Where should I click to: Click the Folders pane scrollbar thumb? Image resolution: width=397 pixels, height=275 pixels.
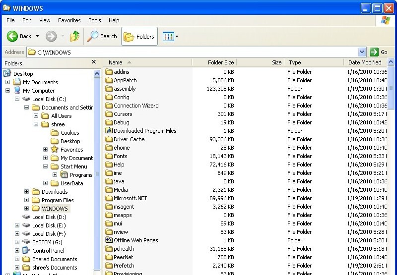(97, 173)
